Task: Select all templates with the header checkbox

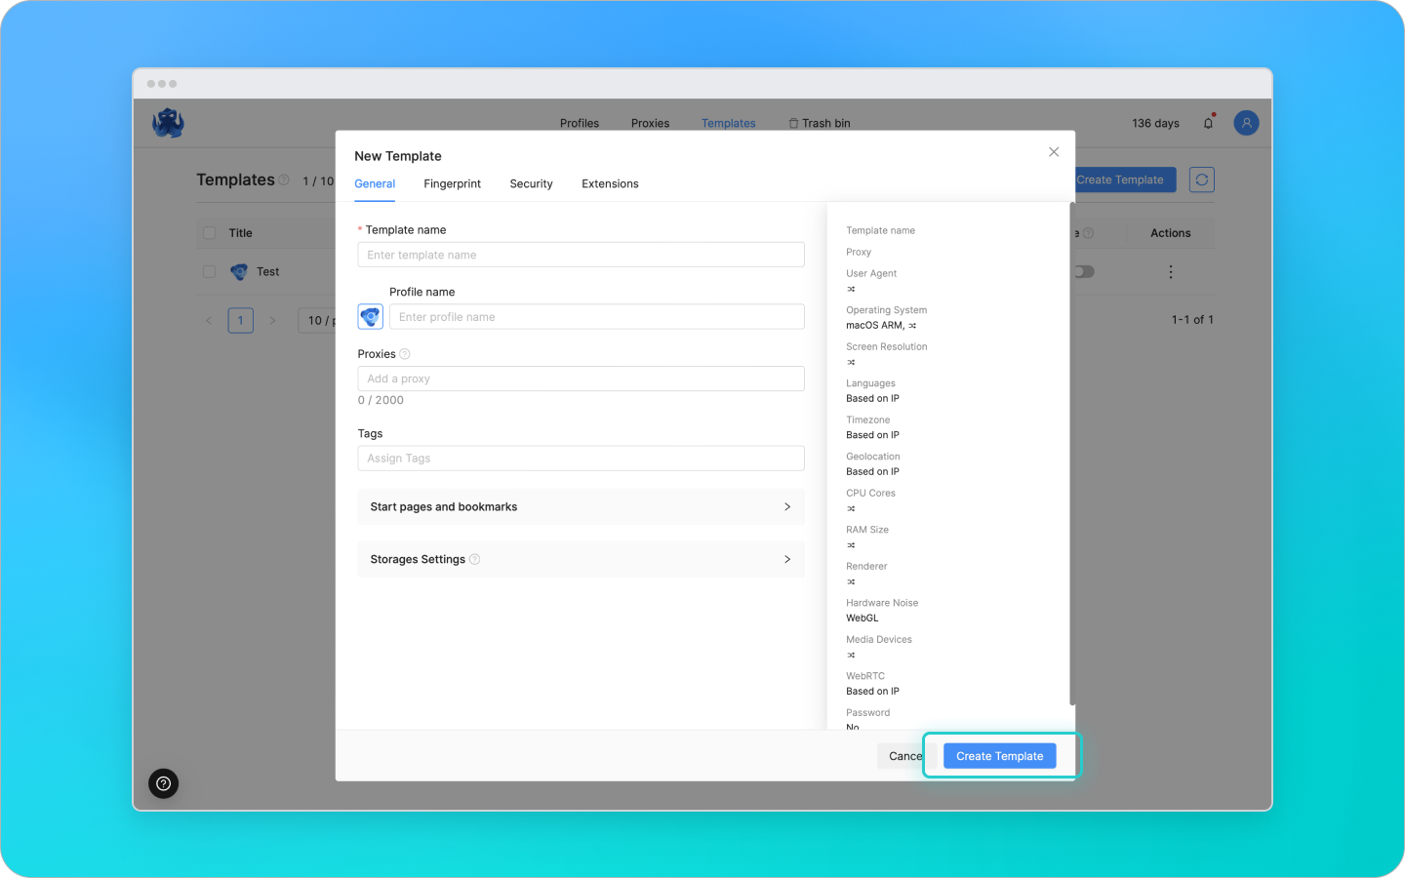Action: pyautogui.click(x=209, y=232)
